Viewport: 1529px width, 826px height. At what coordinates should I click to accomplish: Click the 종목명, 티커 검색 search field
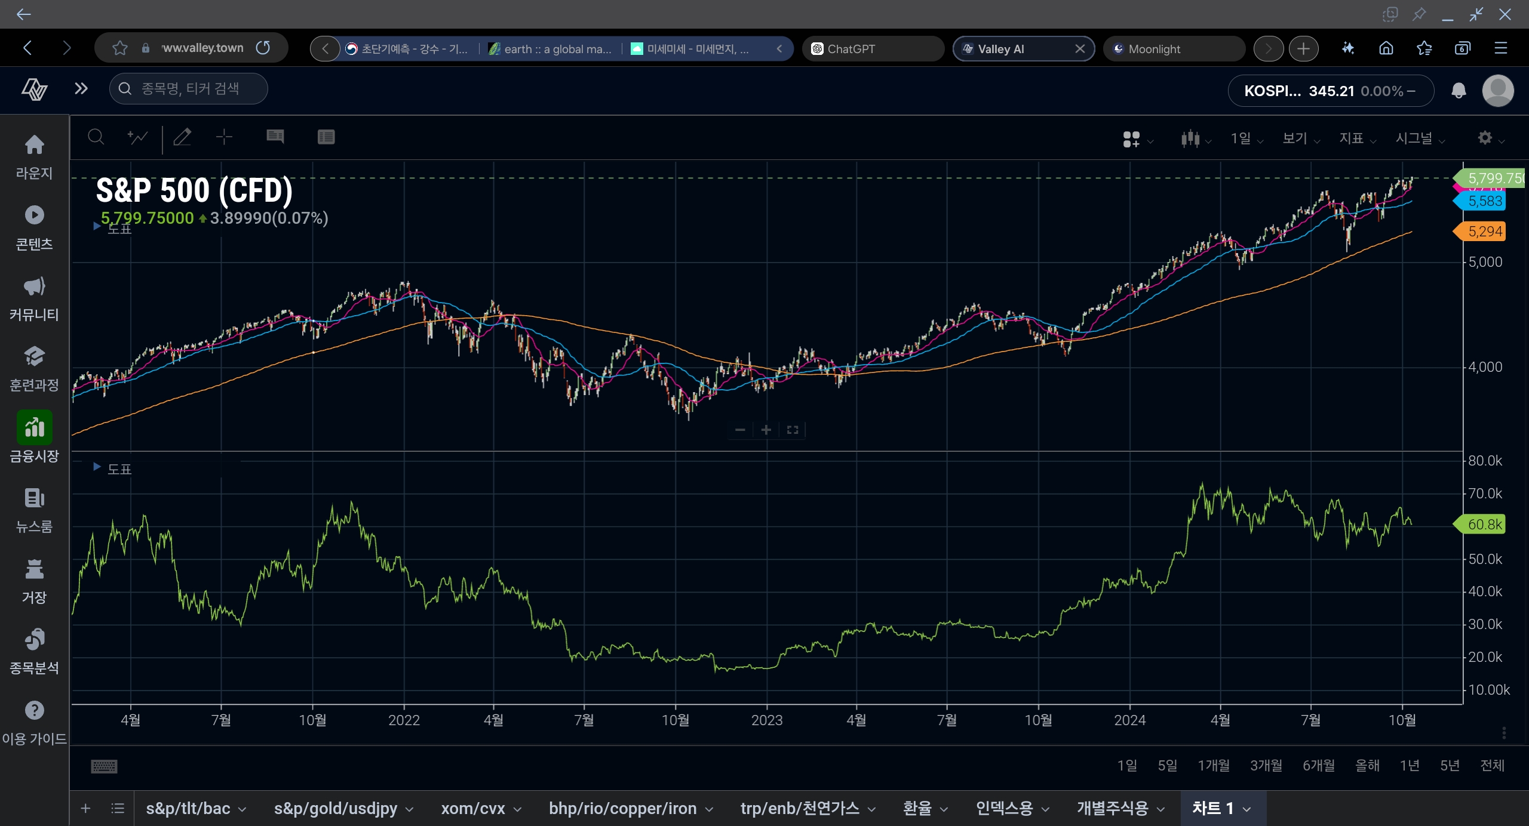pos(189,89)
